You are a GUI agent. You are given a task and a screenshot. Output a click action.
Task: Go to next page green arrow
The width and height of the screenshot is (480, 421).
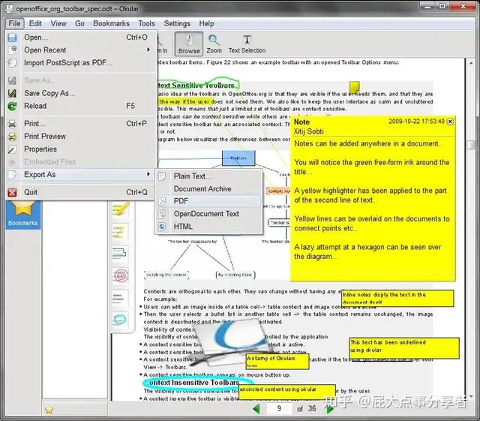point(330,408)
